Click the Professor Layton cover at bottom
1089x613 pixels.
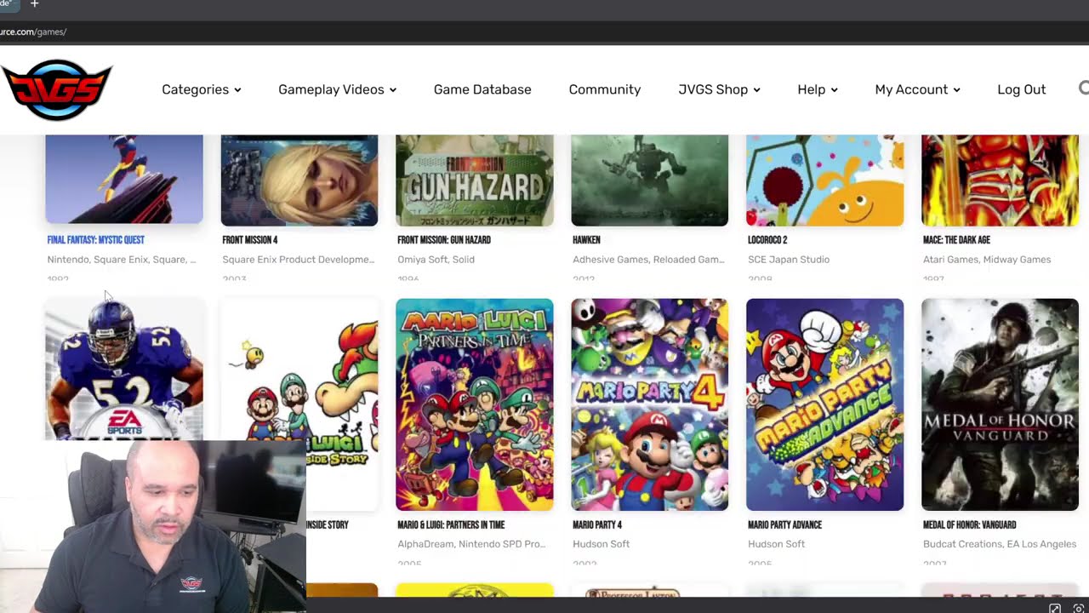pyautogui.click(x=650, y=590)
